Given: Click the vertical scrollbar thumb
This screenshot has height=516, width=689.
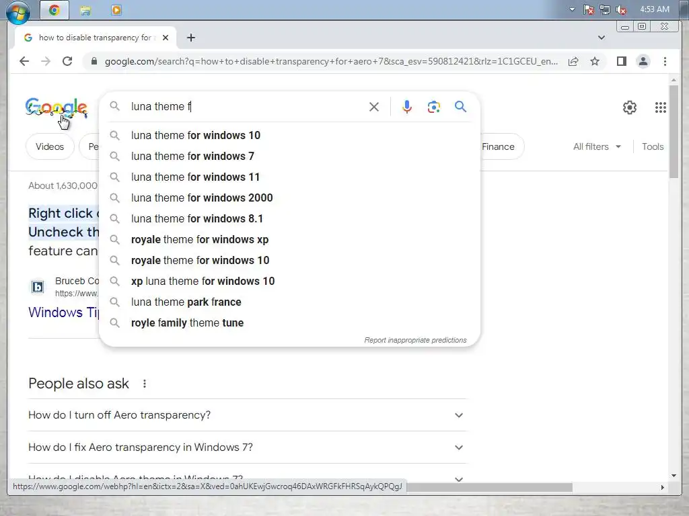Looking at the screenshot, I should (674, 132).
